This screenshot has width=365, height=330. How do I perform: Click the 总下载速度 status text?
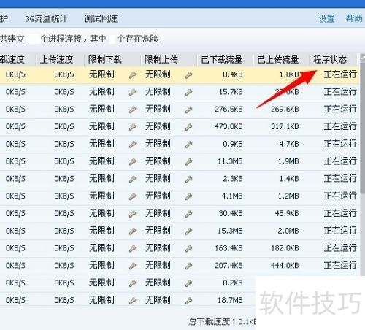coord(222,322)
